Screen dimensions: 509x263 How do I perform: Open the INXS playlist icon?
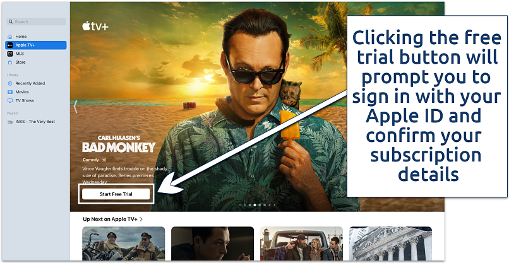coord(9,122)
